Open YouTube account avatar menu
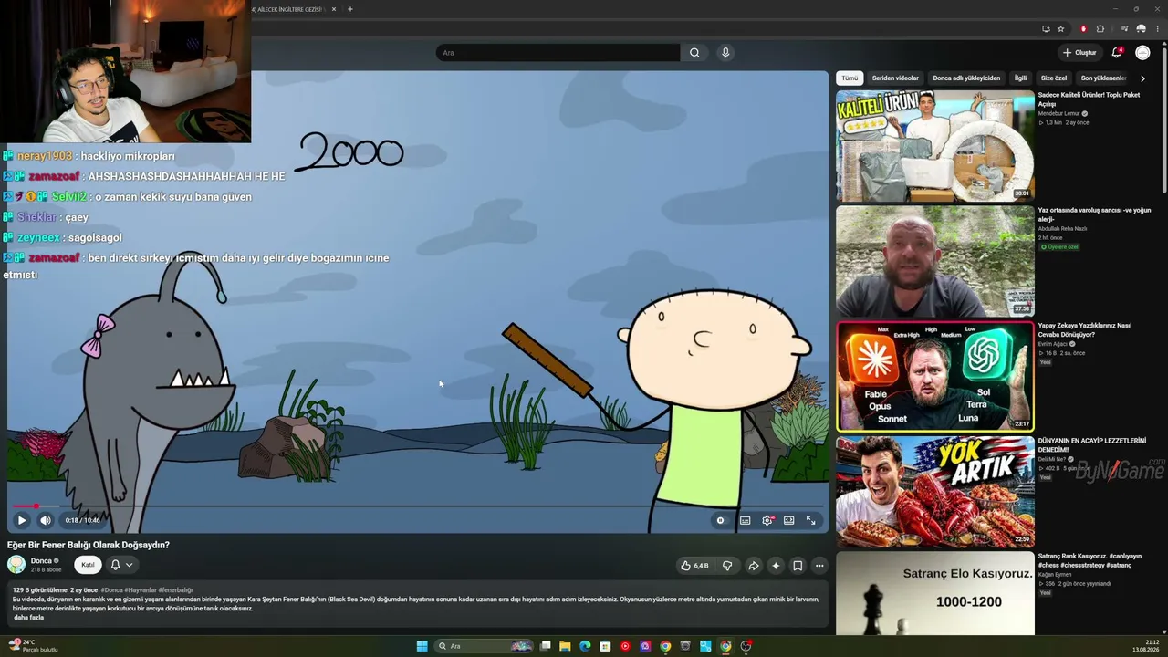The image size is (1168, 657). pyautogui.click(x=1142, y=53)
